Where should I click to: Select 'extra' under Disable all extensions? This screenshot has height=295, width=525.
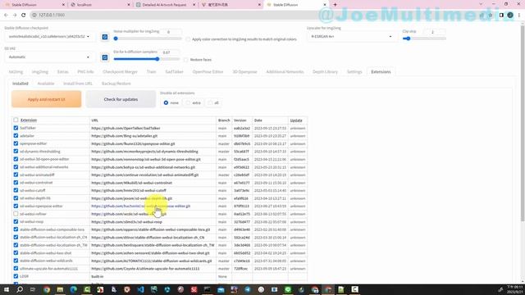click(x=188, y=102)
